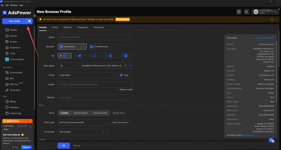The width and height of the screenshot is (281, 150).
Task: Collapse the left sidebar with the arrow
Action: tap(35, 16)
